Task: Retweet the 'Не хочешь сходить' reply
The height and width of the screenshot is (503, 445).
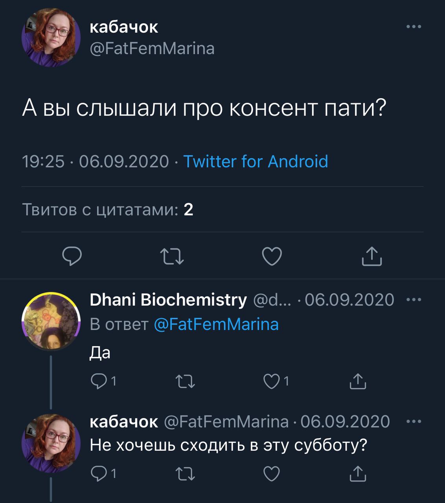Action: pyautogui.click(x=185, y=474)
